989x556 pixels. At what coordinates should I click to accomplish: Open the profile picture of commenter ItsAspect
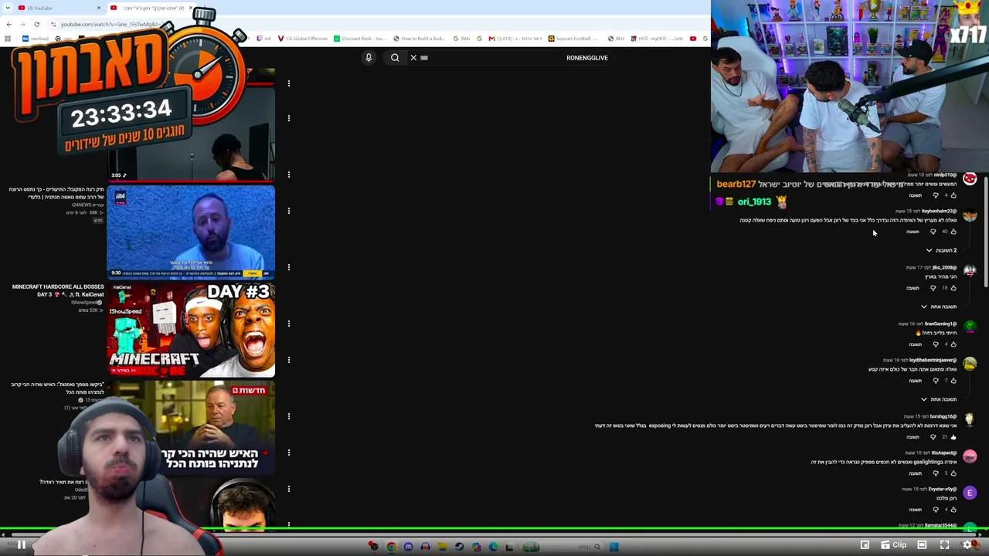pyautogui.click(x=970, y=457)
